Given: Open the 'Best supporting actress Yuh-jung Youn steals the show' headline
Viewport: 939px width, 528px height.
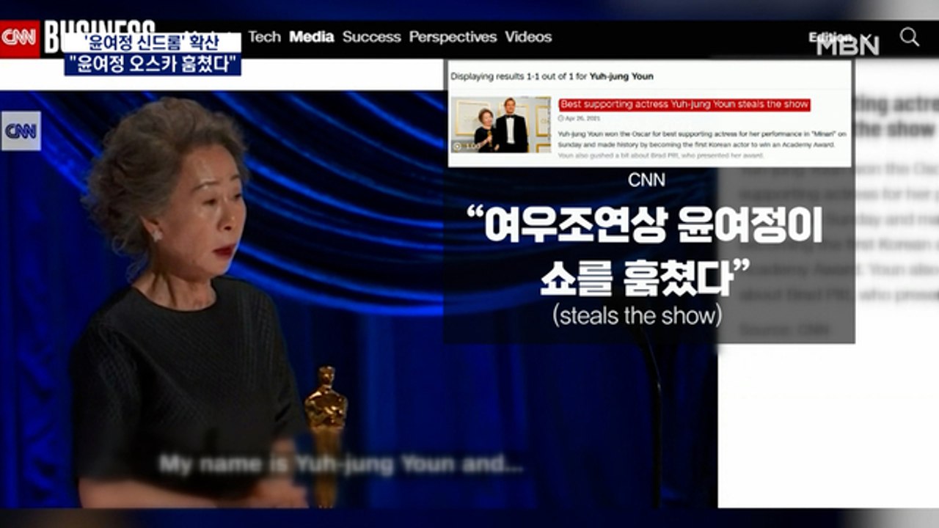Looking at the screenshot, I should coord(684,105).
